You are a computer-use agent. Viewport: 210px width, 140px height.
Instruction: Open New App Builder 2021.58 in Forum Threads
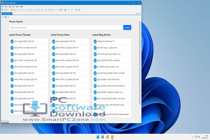coord(29,73)
